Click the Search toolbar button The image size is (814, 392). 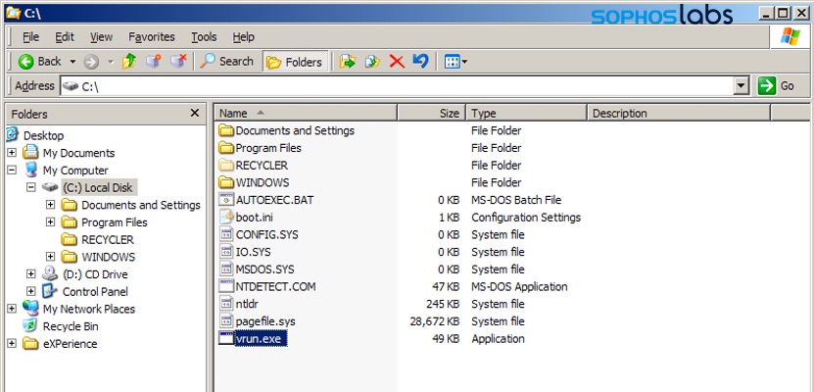click(226, 62)
